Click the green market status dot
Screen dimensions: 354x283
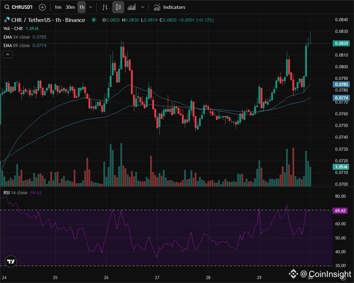pyautogui.click(x=93, y=20)
